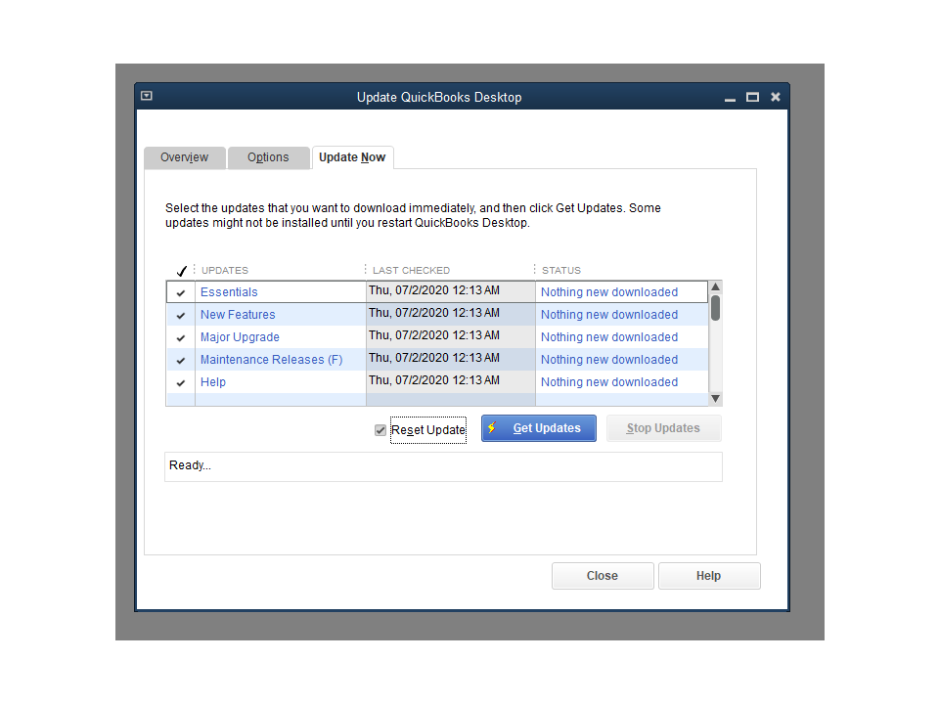Open Help for the update dialog
This screenshot has height=704, width=939.
tap(709, 575)
